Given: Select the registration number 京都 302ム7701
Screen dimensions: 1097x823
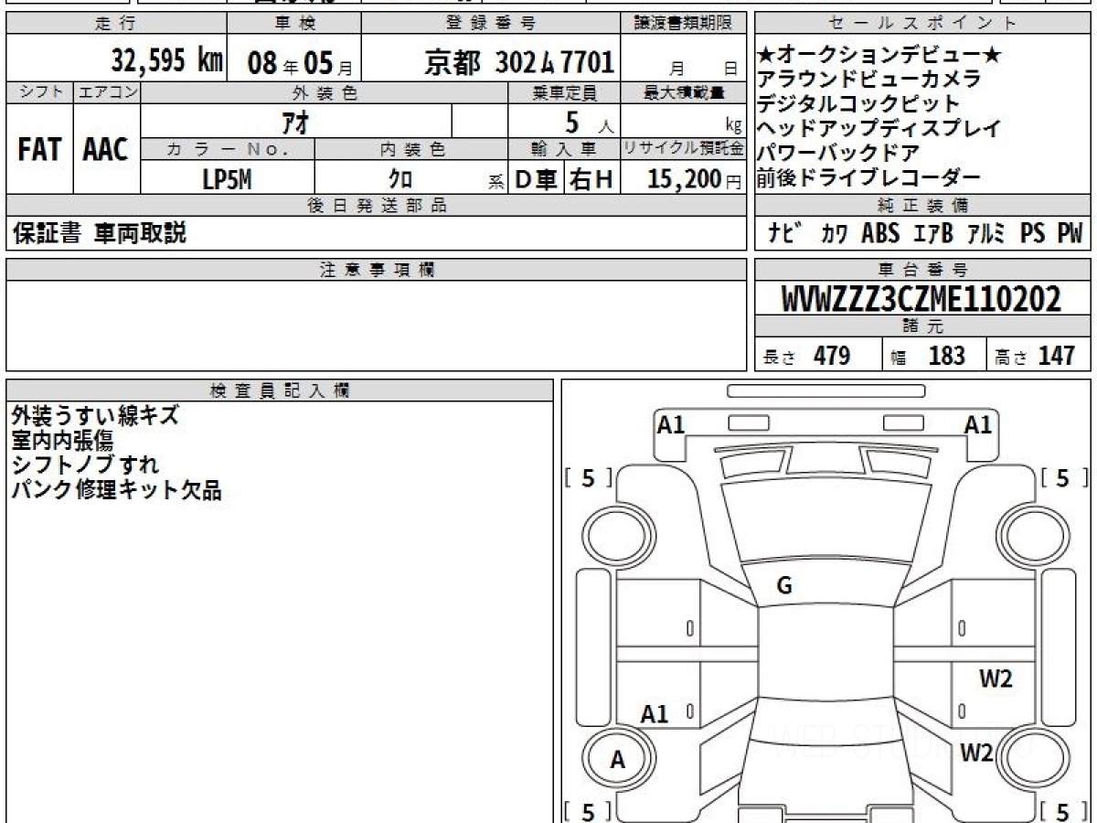Looking at the screenshot, I should [x=519, y=62].
